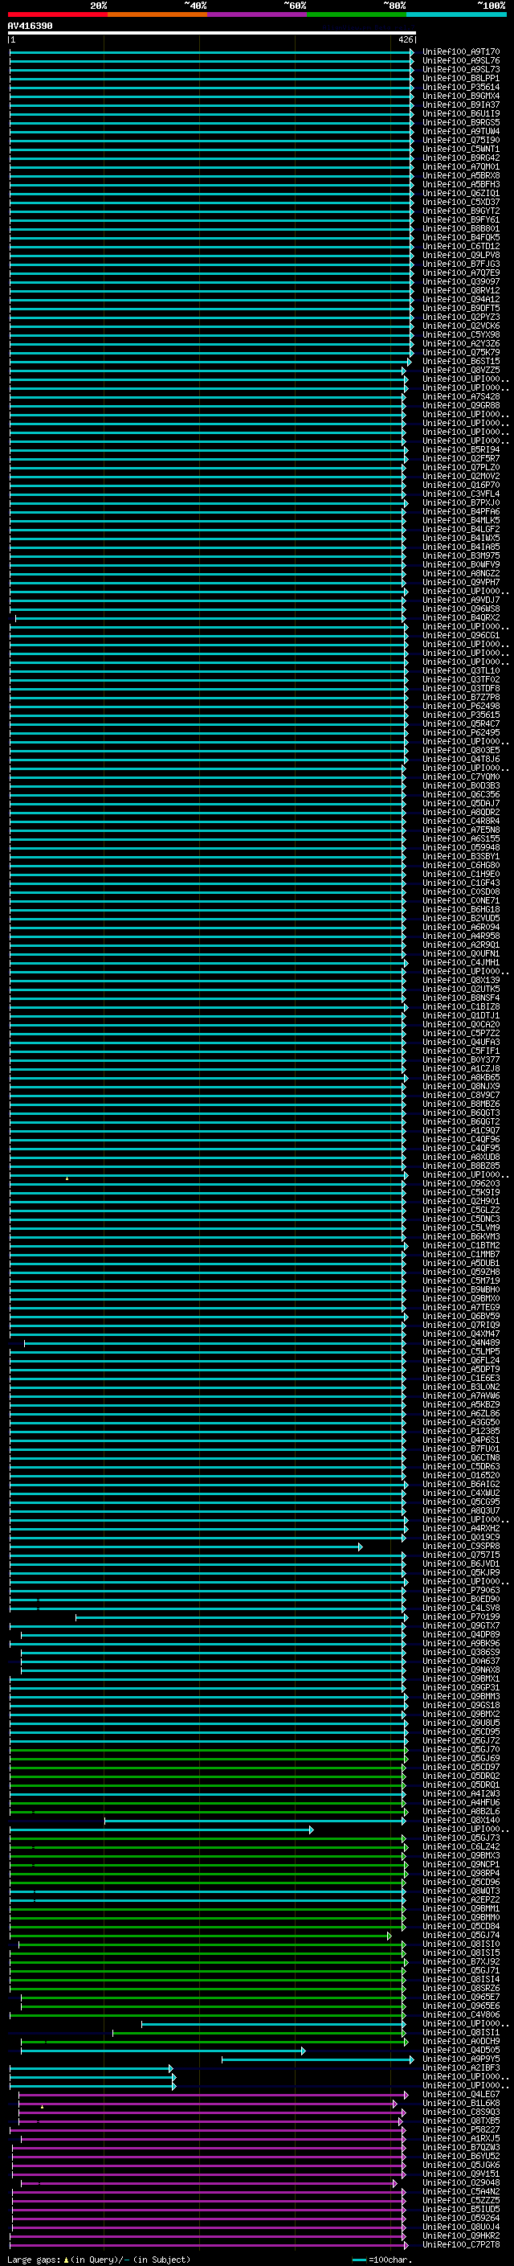
Task: Select the UniRef100_P62498 label
Action: tap(460, 707)
